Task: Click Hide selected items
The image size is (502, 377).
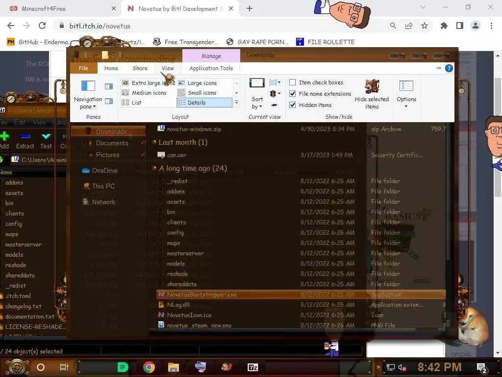Action: [x=372, y=95]
